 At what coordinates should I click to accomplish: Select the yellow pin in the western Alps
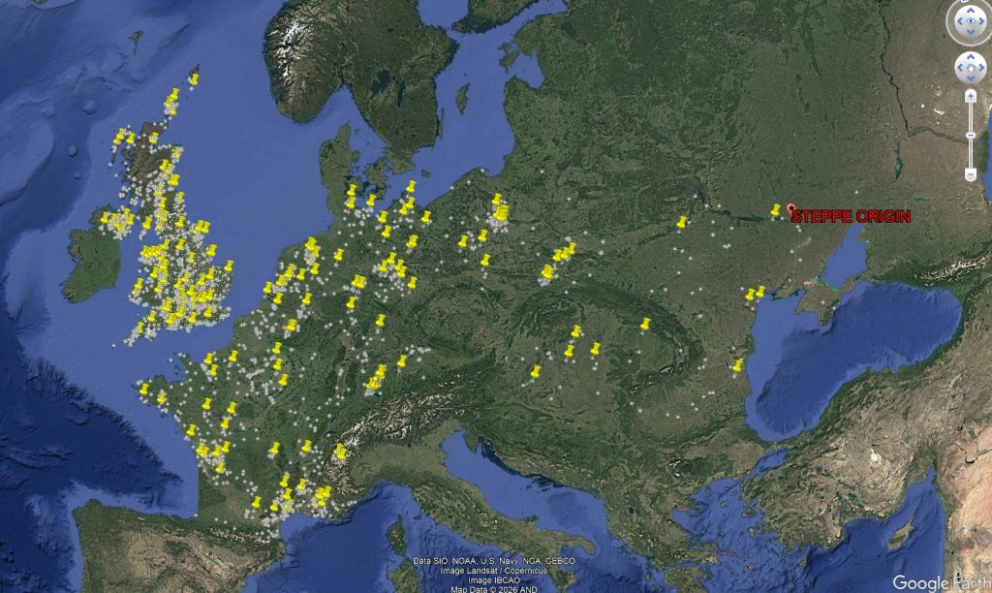340,451
